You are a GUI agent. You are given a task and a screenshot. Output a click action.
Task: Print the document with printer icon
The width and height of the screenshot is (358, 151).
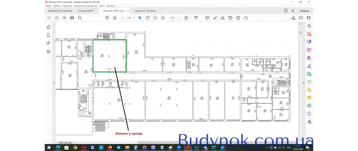pos(72,18)
